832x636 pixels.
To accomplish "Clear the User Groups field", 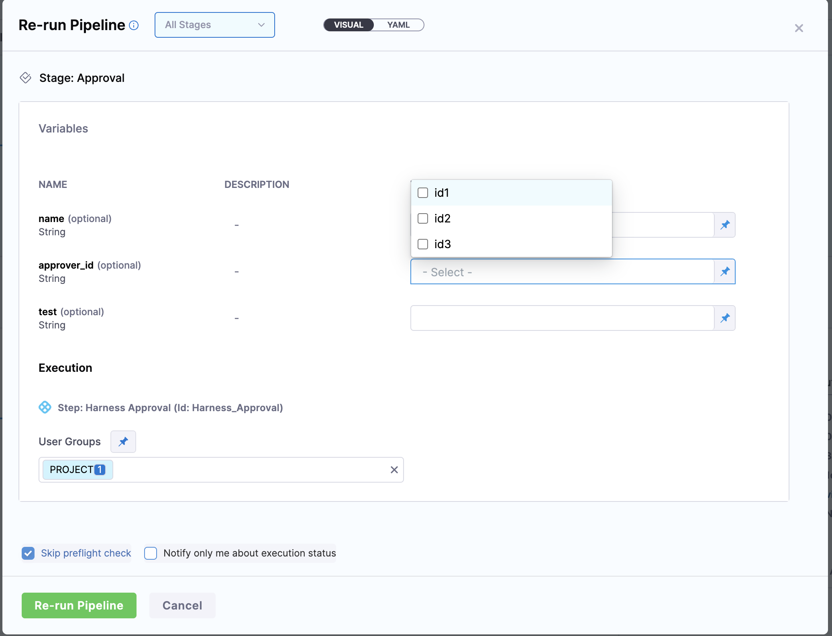I will [x=394, y=470].
